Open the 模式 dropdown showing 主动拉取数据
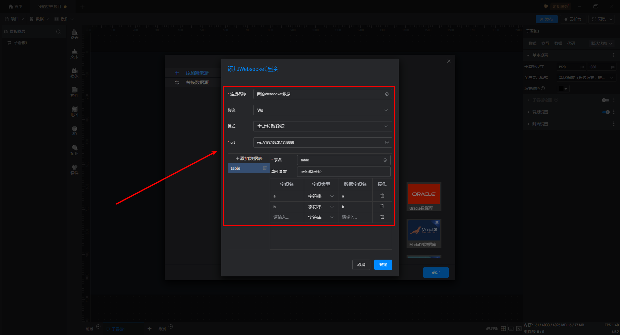The height and width of the screenshot is (335, 620). [x=323, y=126]
